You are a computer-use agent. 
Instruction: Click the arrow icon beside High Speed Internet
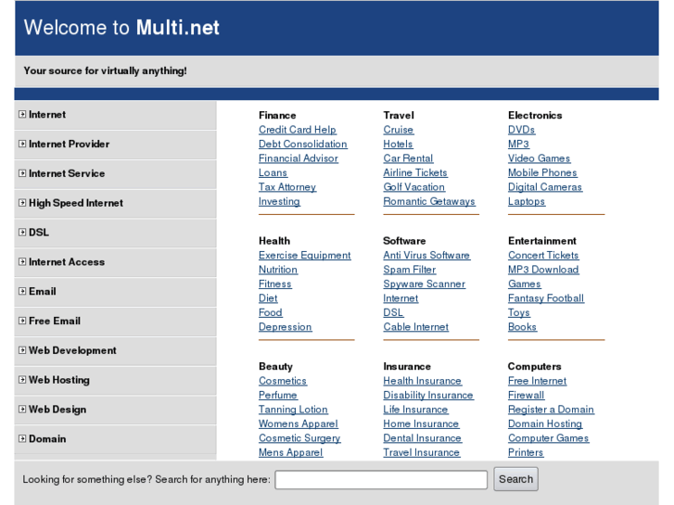pos(22,203)
